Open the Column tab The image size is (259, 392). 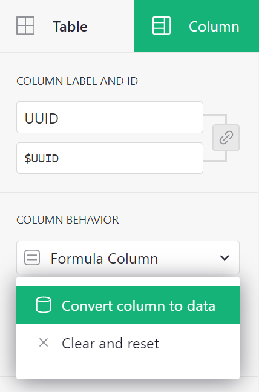pyautogui.click(x=197, y=26)
